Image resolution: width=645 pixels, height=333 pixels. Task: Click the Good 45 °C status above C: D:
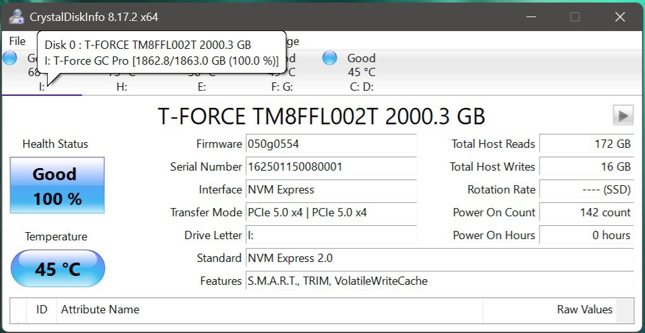coord(362,65)
